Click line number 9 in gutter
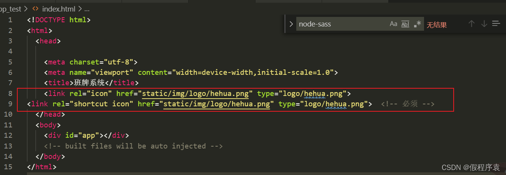The height and width of the screenshot is (175, 506). point(10,104)
